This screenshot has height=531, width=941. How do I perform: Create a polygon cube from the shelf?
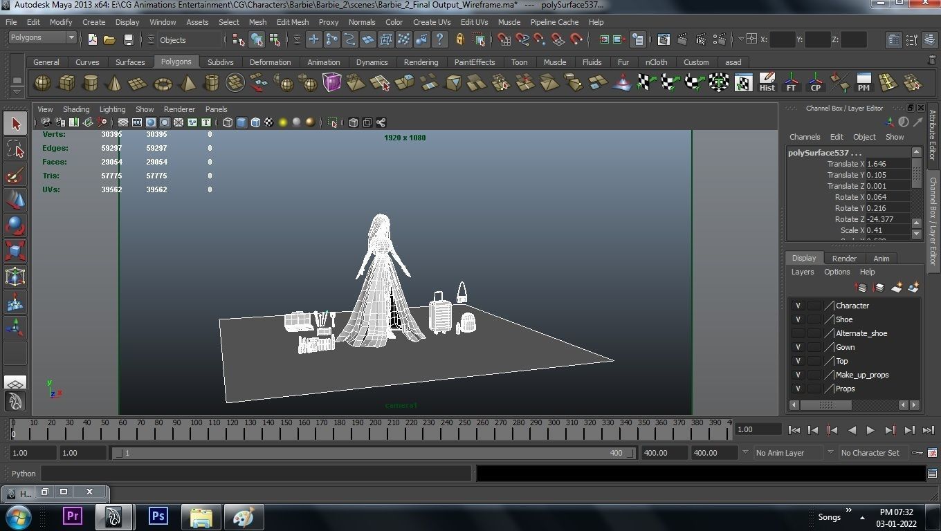[x=66, y=84]
